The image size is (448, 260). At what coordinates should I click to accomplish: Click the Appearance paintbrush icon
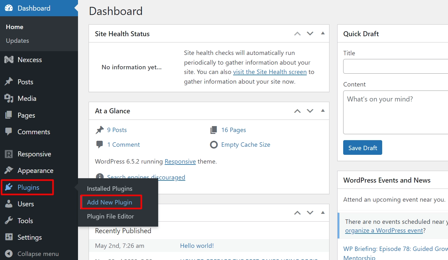pos(9,170)
